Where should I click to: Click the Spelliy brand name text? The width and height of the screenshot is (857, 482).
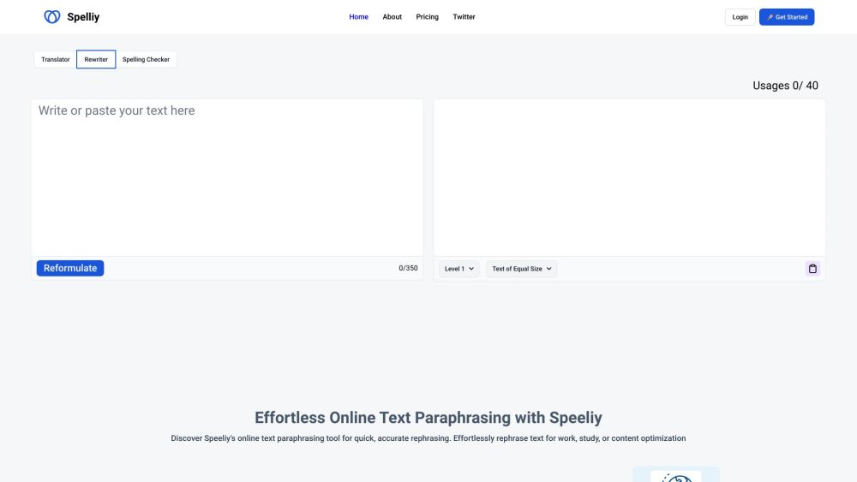tap(83, 17)
